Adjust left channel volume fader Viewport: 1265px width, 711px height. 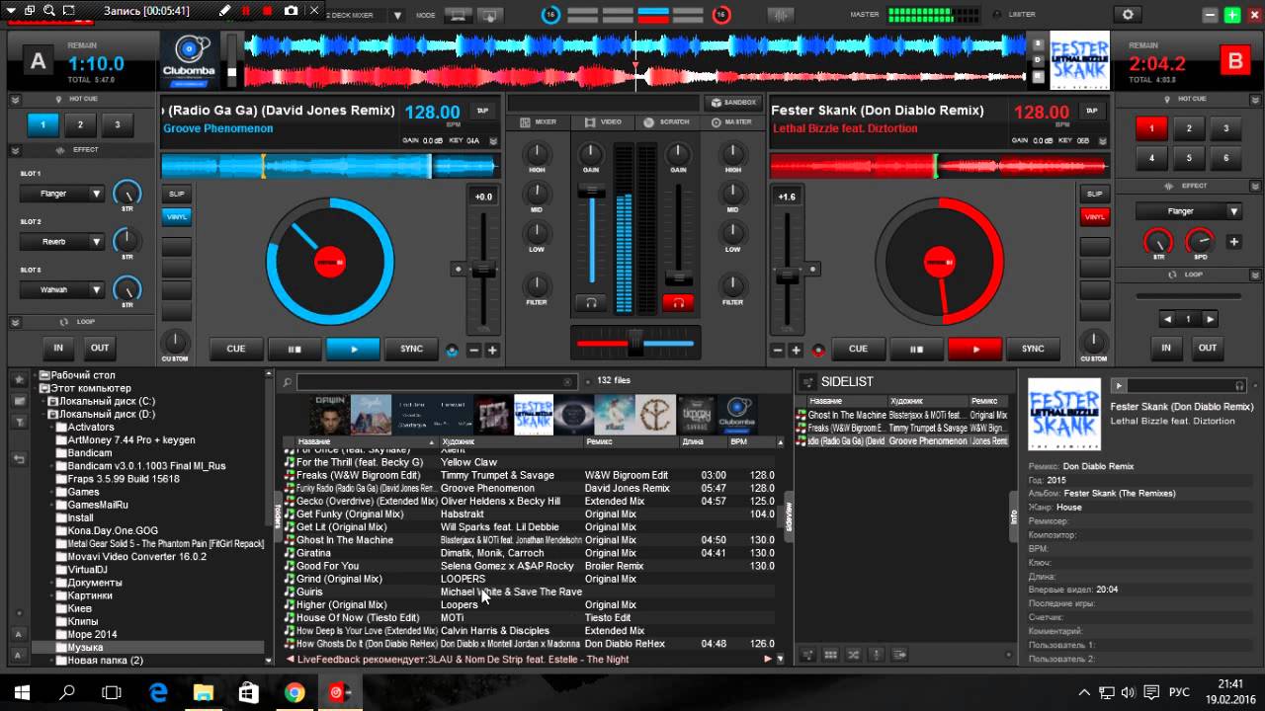[x=591, y=191]
